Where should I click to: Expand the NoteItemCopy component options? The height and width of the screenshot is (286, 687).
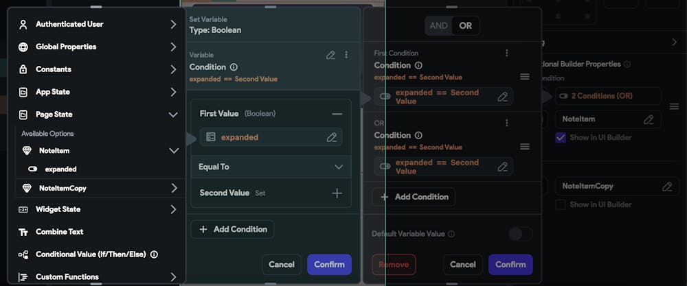pos(174,188)
